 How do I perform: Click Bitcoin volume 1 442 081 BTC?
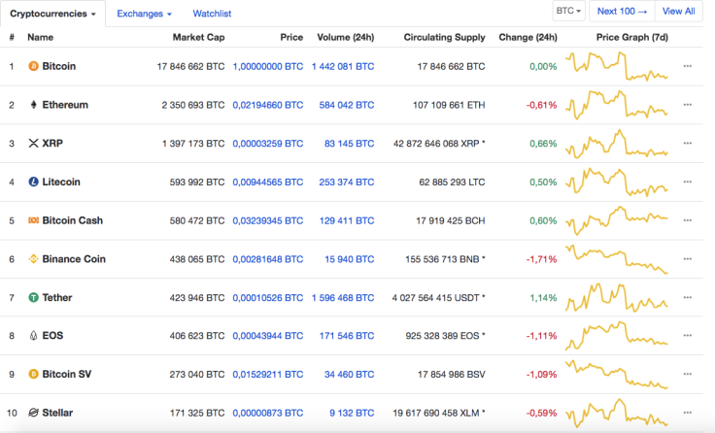coord(343,67)
